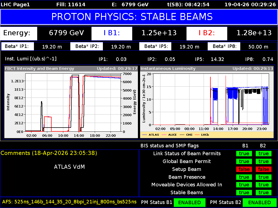Click the Updated timestamp on the luminosity plot
The image size is (278, 208).
252,69
